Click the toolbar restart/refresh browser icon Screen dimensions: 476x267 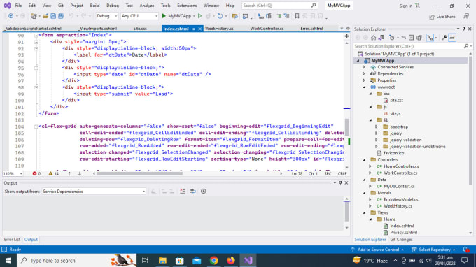tap(220, 16)
